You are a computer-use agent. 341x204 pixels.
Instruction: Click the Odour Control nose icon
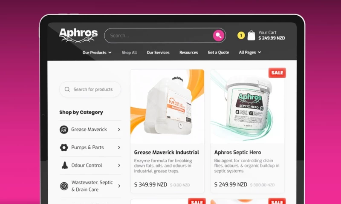tap(64, 165)
